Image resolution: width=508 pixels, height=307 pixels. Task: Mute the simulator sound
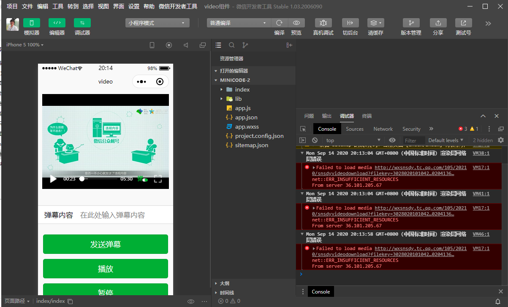tap(186, 45)
